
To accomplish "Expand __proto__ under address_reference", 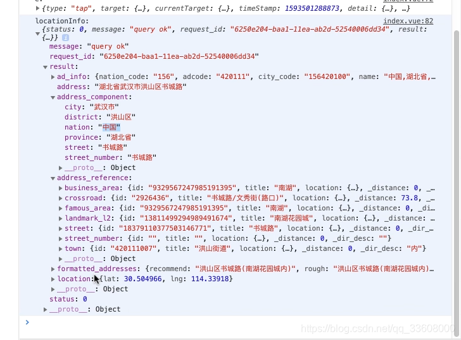I will pyautogui.click(x=61, y=259).
